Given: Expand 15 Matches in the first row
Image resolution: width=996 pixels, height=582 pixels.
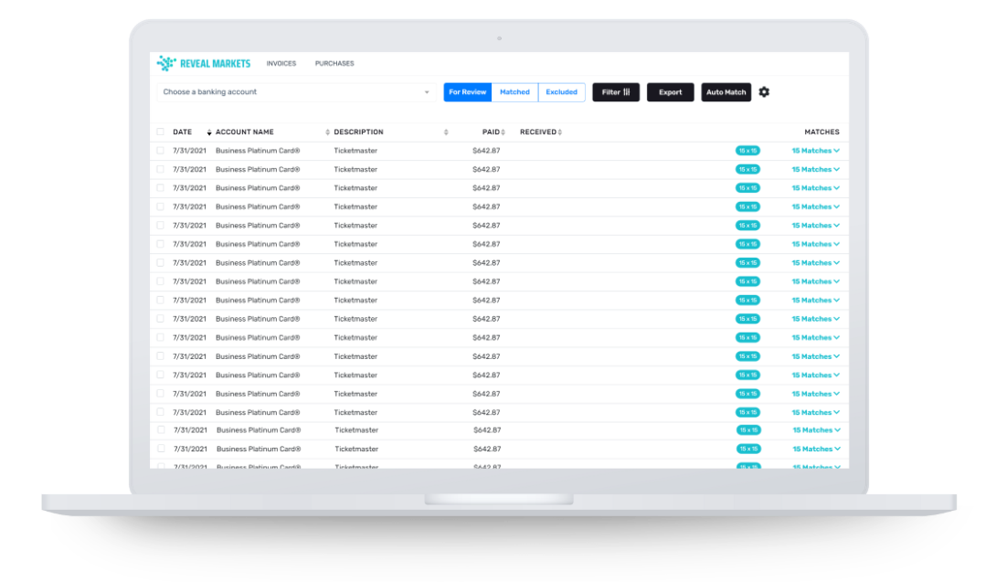Looking at the screenshot, I should [816, 151].
